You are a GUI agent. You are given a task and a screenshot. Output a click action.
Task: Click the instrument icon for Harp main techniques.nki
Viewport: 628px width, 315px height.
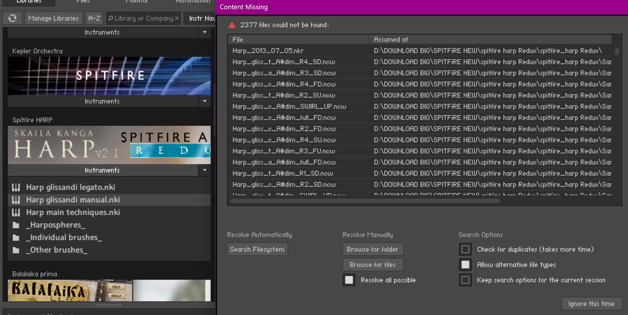16,212
